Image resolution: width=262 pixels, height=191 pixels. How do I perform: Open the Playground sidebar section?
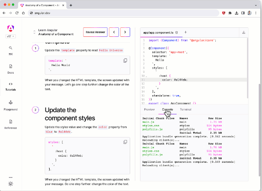(x=11, y=105)
